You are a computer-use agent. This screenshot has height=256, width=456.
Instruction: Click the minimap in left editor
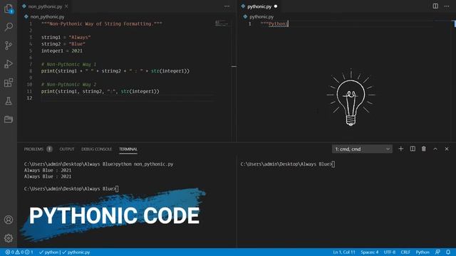point(222,23)
